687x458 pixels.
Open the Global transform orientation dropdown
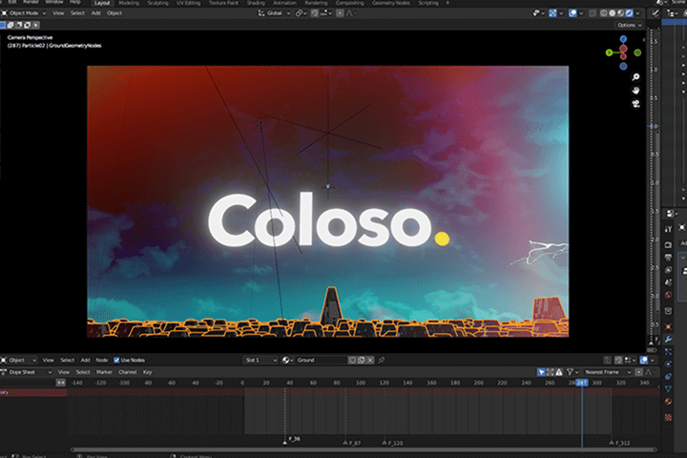point(274,13)
